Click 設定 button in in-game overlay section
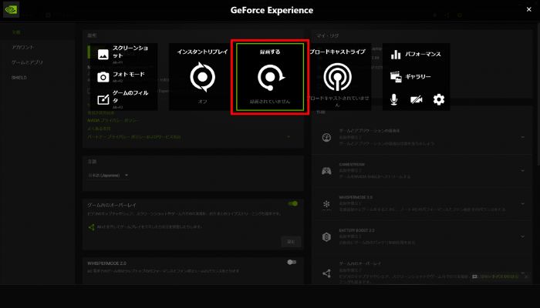Viewport: 540px width, 308px height. pos(291,241)
